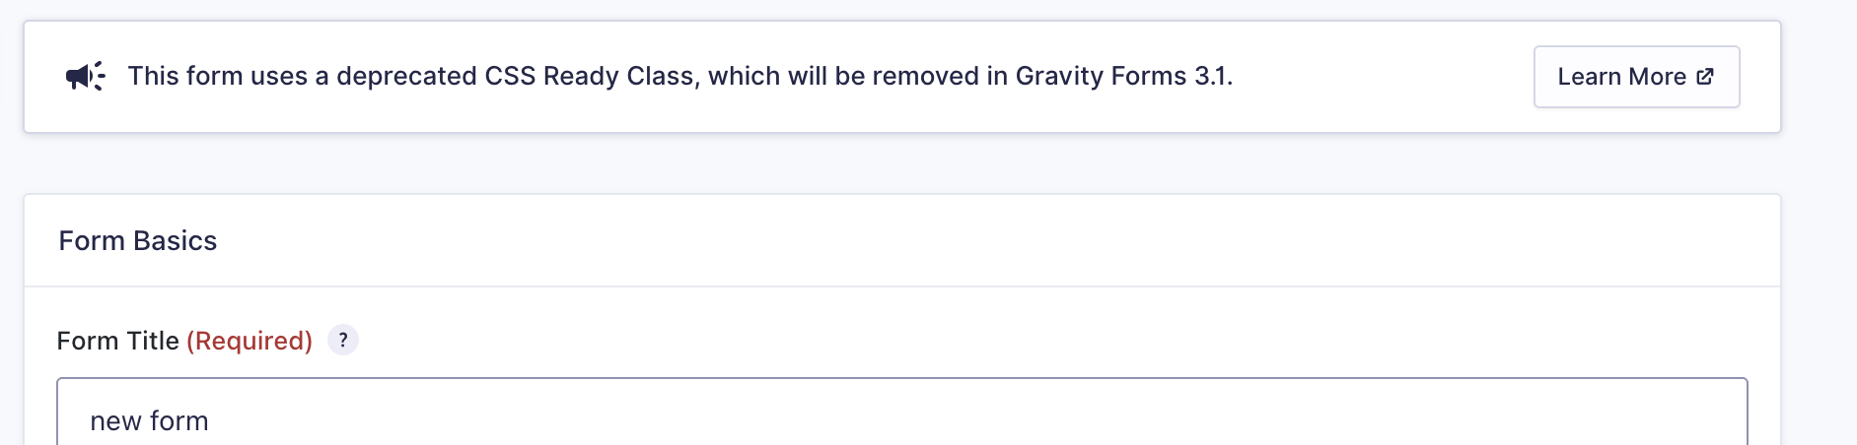Click the red (Required) indicator text
The width and height of the screenshot is (1857, 445).
(x=250, y=341)
